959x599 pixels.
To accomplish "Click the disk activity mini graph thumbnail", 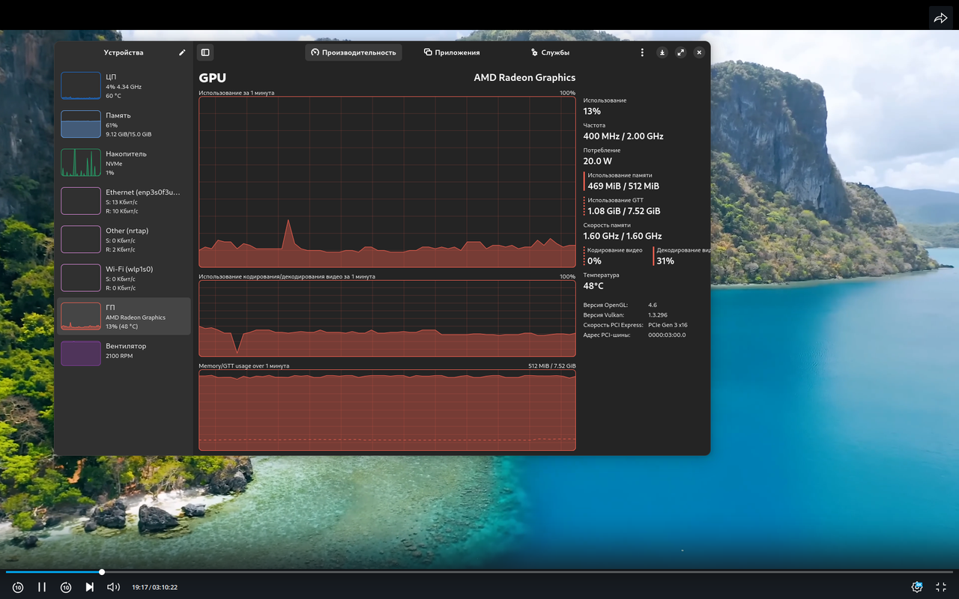I will pos(81,162).
